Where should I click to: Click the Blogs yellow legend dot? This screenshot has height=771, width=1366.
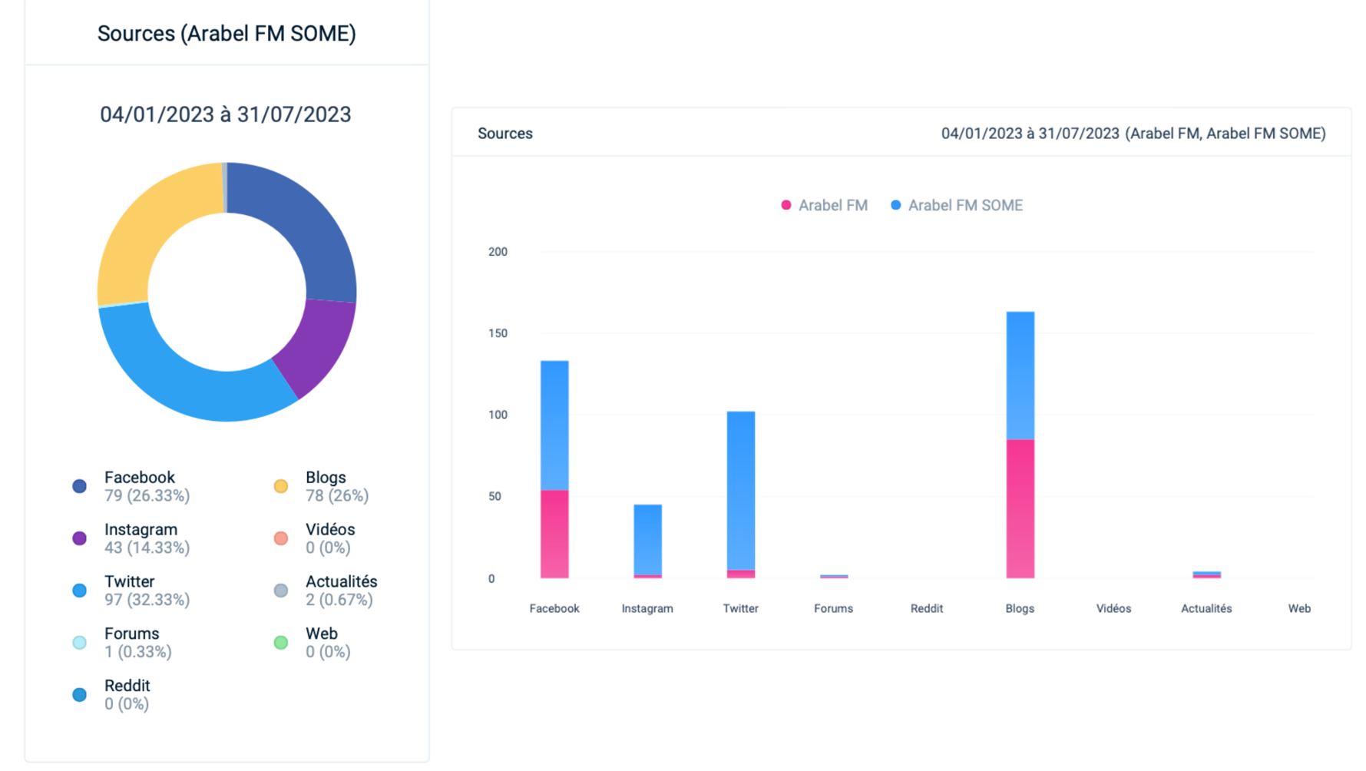click(x=281, y=486)
